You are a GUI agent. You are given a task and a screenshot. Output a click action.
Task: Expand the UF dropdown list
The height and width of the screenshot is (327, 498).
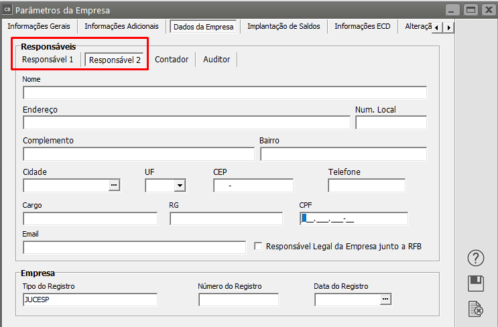179,186
